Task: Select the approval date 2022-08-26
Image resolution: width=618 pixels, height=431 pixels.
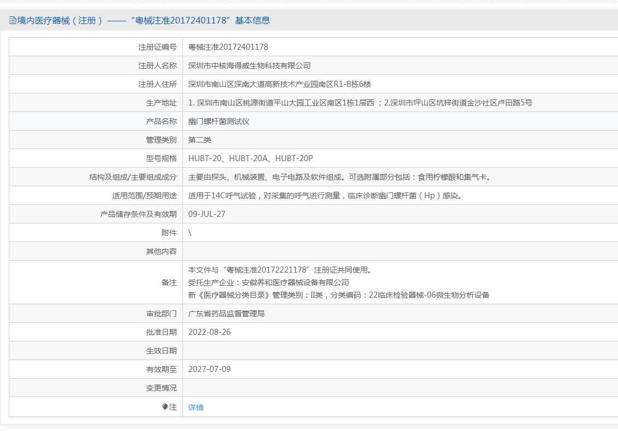Action: click(209, 332)
